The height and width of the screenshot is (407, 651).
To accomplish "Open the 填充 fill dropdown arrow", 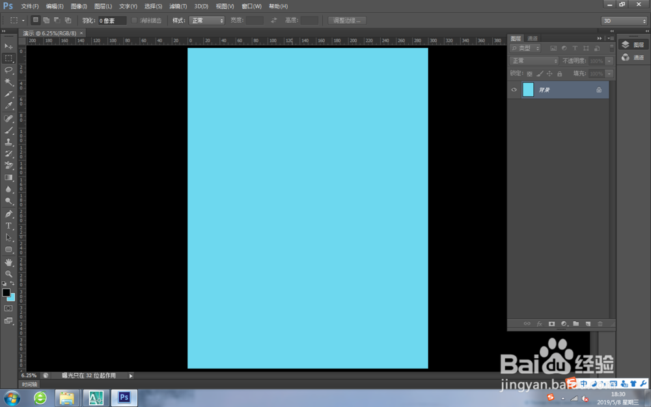I will tap(609, 74).
